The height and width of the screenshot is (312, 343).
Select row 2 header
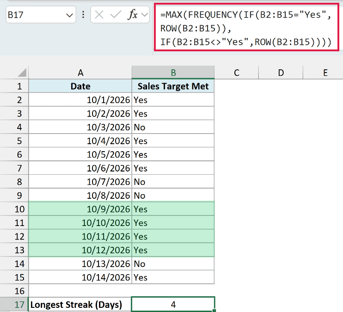coord(14,100)
